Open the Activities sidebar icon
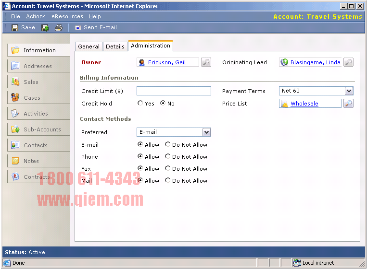This screenshot has height=269, width=367. 15,113
